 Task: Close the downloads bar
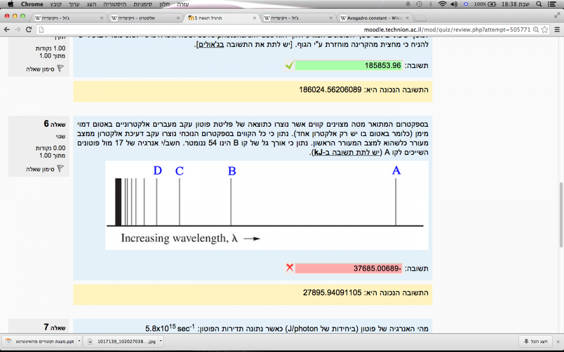[x=556, y=341]
